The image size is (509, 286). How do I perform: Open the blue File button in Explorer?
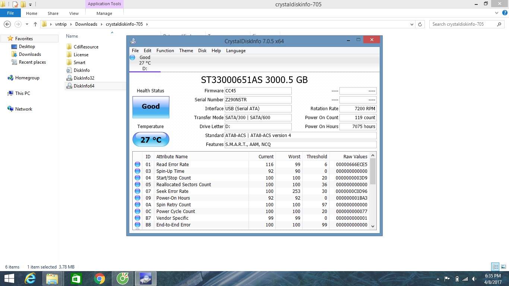click(10, 13)
